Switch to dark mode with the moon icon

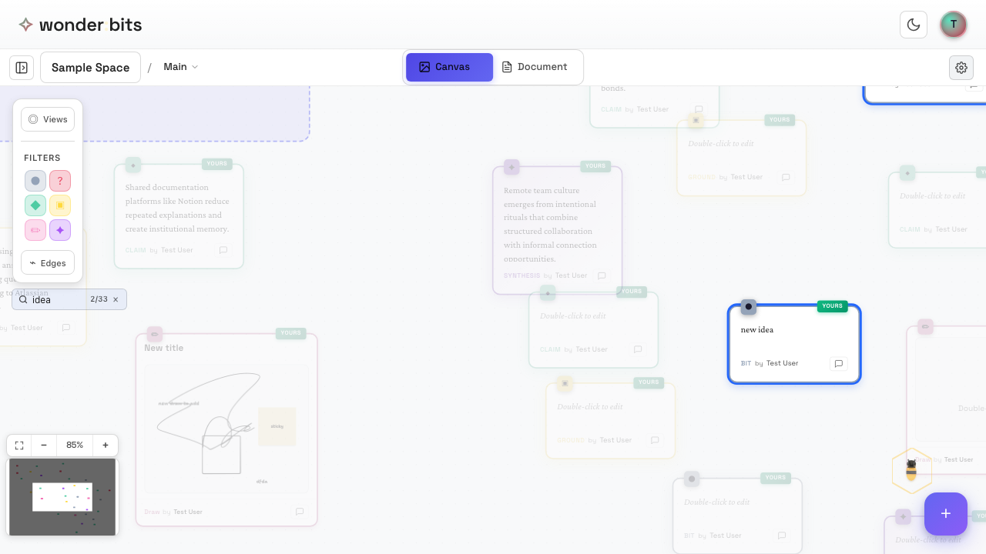(x=914, y=25)
